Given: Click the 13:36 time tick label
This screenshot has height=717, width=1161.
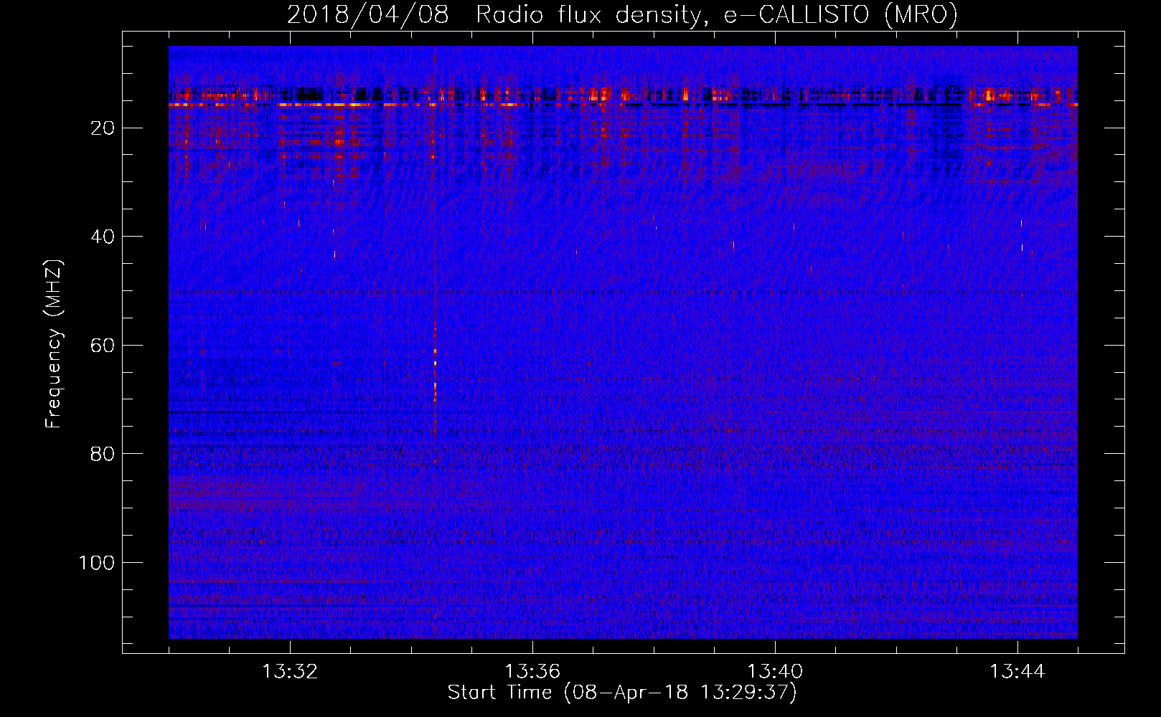Looking at the screenshot, I should 532,672.
